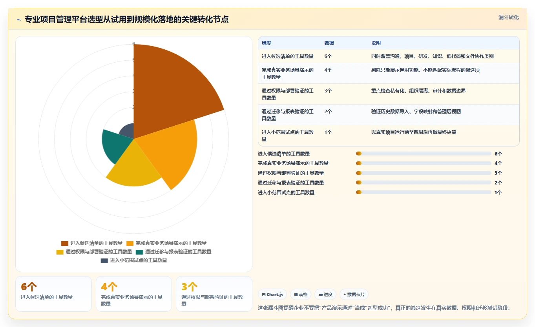Click description 以真实项目运行两至四周后再做最终决策
The height and width of the screenshot is (327, 535).
pyautogui.click(x=414, y=132)
